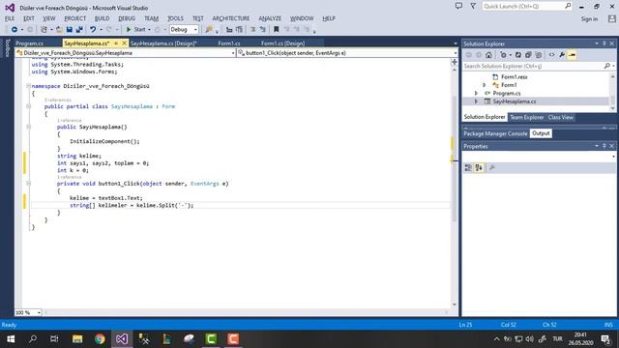The image size is (619, 348).
Task: Open the Start button dropdown arrow
Action: coord(149,30)
